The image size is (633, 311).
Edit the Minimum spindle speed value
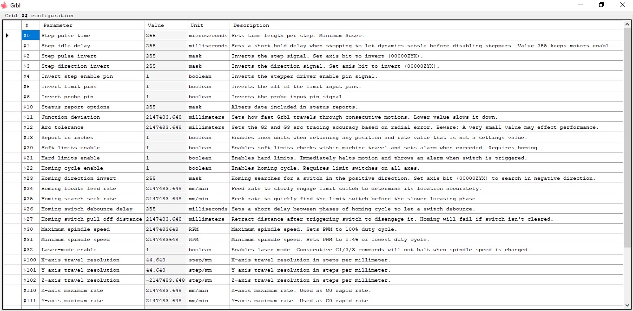tap(165, 240)
